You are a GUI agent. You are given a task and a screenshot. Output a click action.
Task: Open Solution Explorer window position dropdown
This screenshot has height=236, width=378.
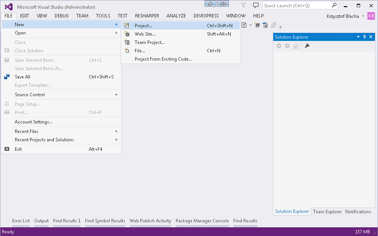358,37
